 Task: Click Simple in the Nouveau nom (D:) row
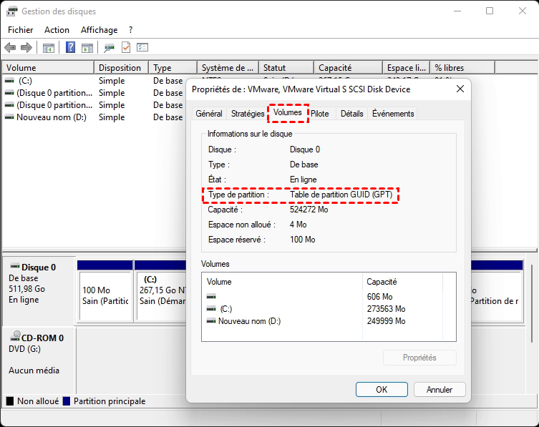point(112,117)
